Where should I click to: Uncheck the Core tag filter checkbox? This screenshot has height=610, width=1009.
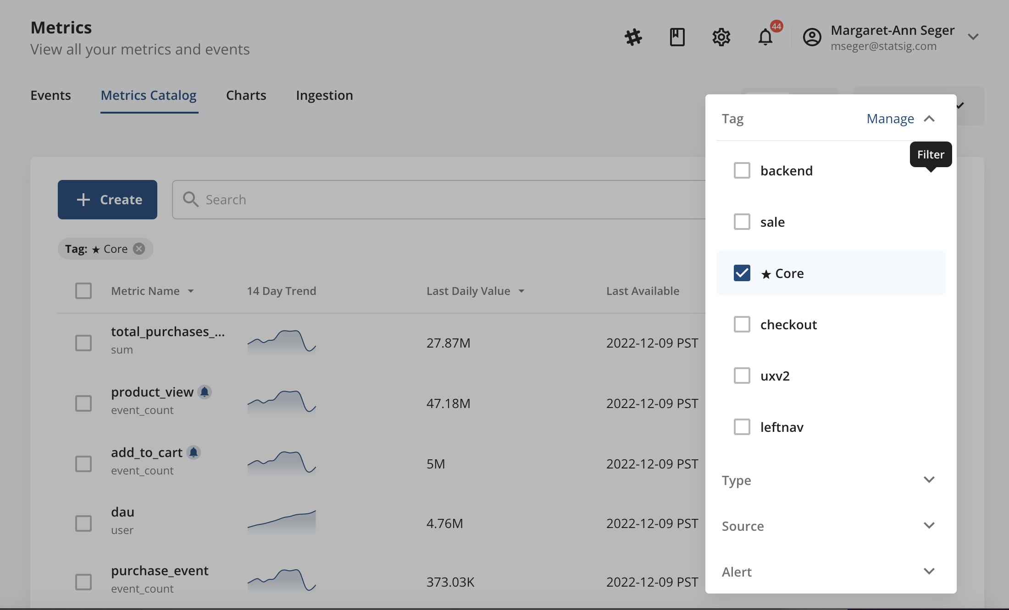click(743, 272)
